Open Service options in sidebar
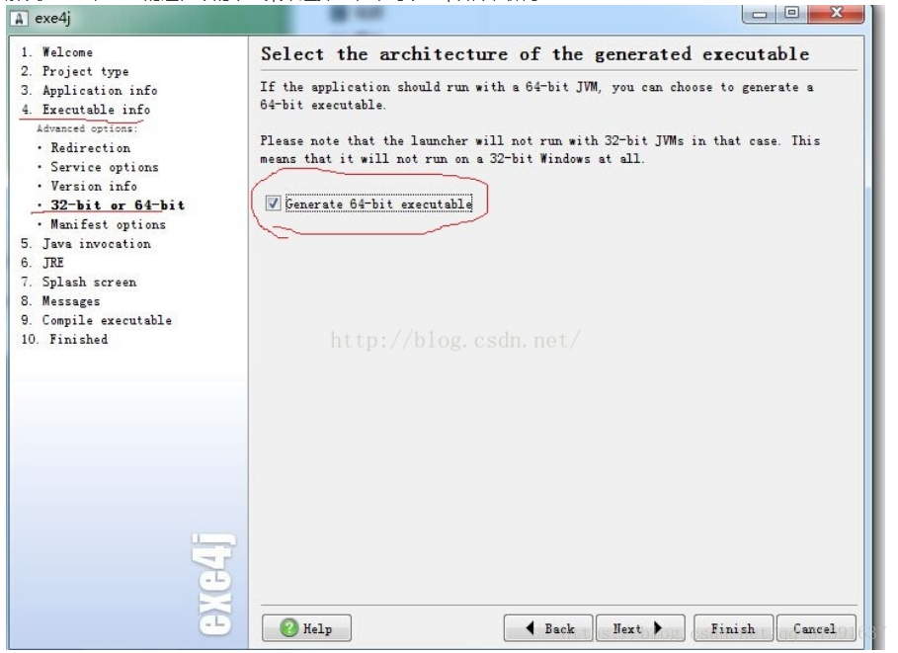898x653 pixels. tap(105, 167)
